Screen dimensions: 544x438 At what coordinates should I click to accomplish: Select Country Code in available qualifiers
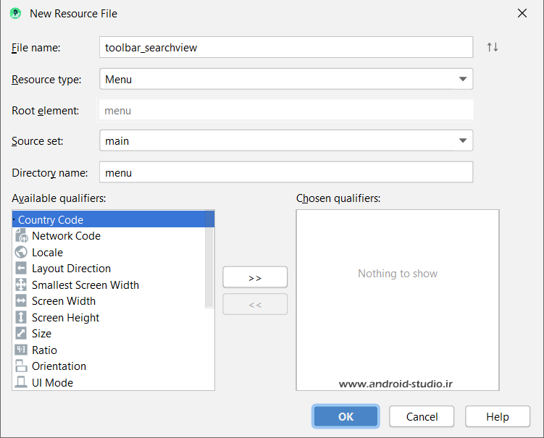coord(51,220)
